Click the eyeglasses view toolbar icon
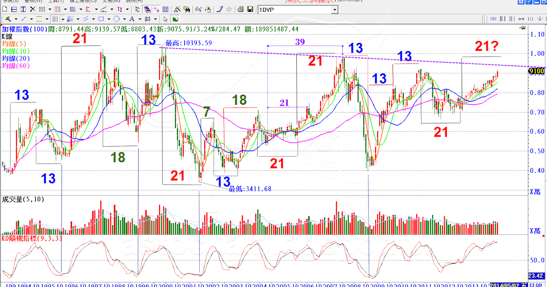Viewport: 547px width, 287px height. (x=198, y=9)
